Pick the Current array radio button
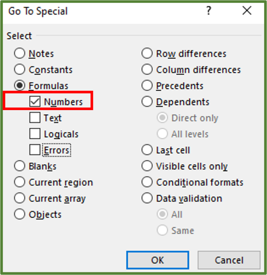 pos(19,198)
